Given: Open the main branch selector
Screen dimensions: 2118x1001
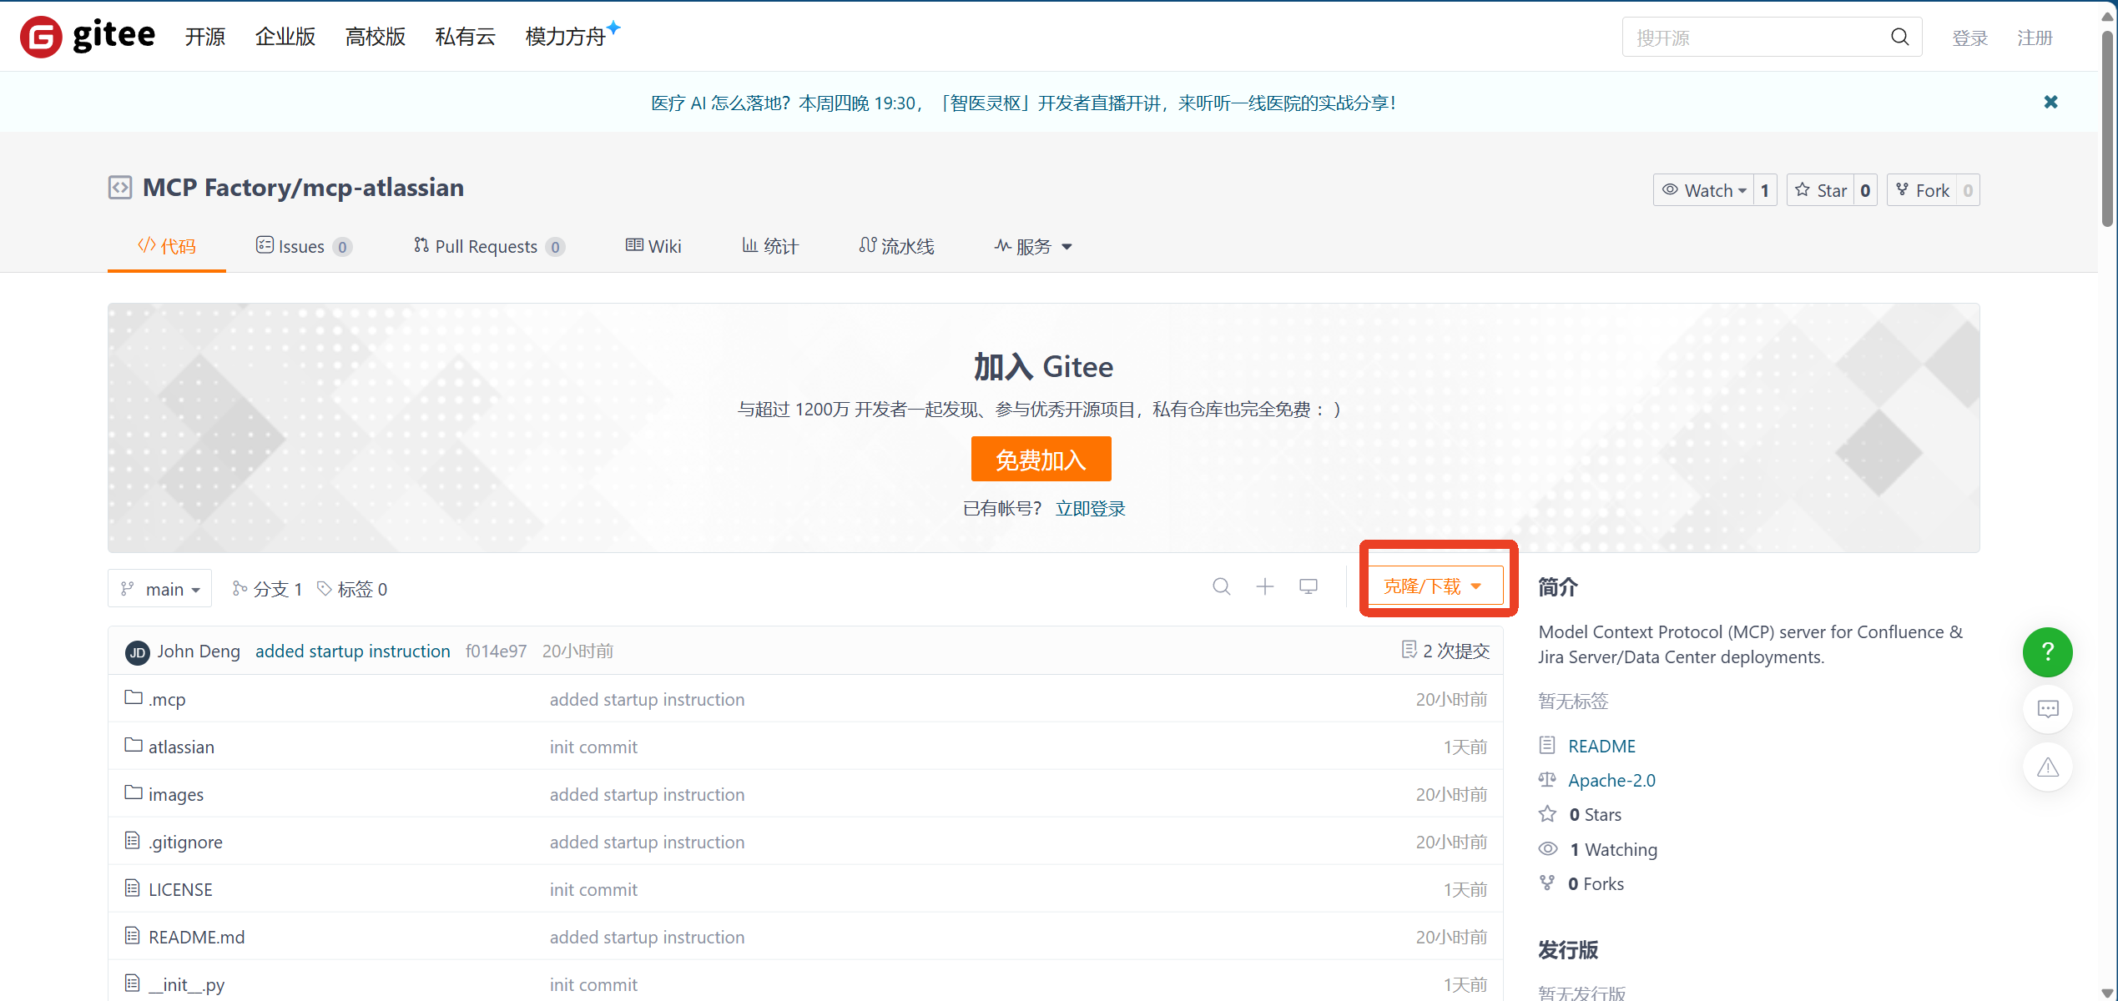Looking at the screenshot, I should [x=160, y=589].
